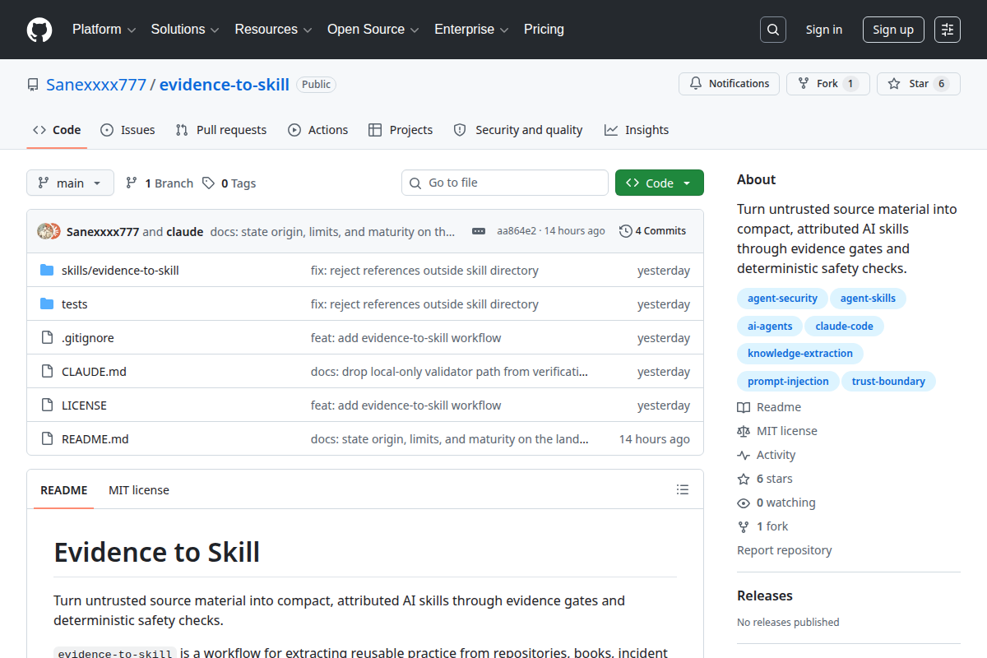Image resolution: width=987 pixels, height=658 pixels.
Task: Click the bell icon on Notifications
Action: 696,84
